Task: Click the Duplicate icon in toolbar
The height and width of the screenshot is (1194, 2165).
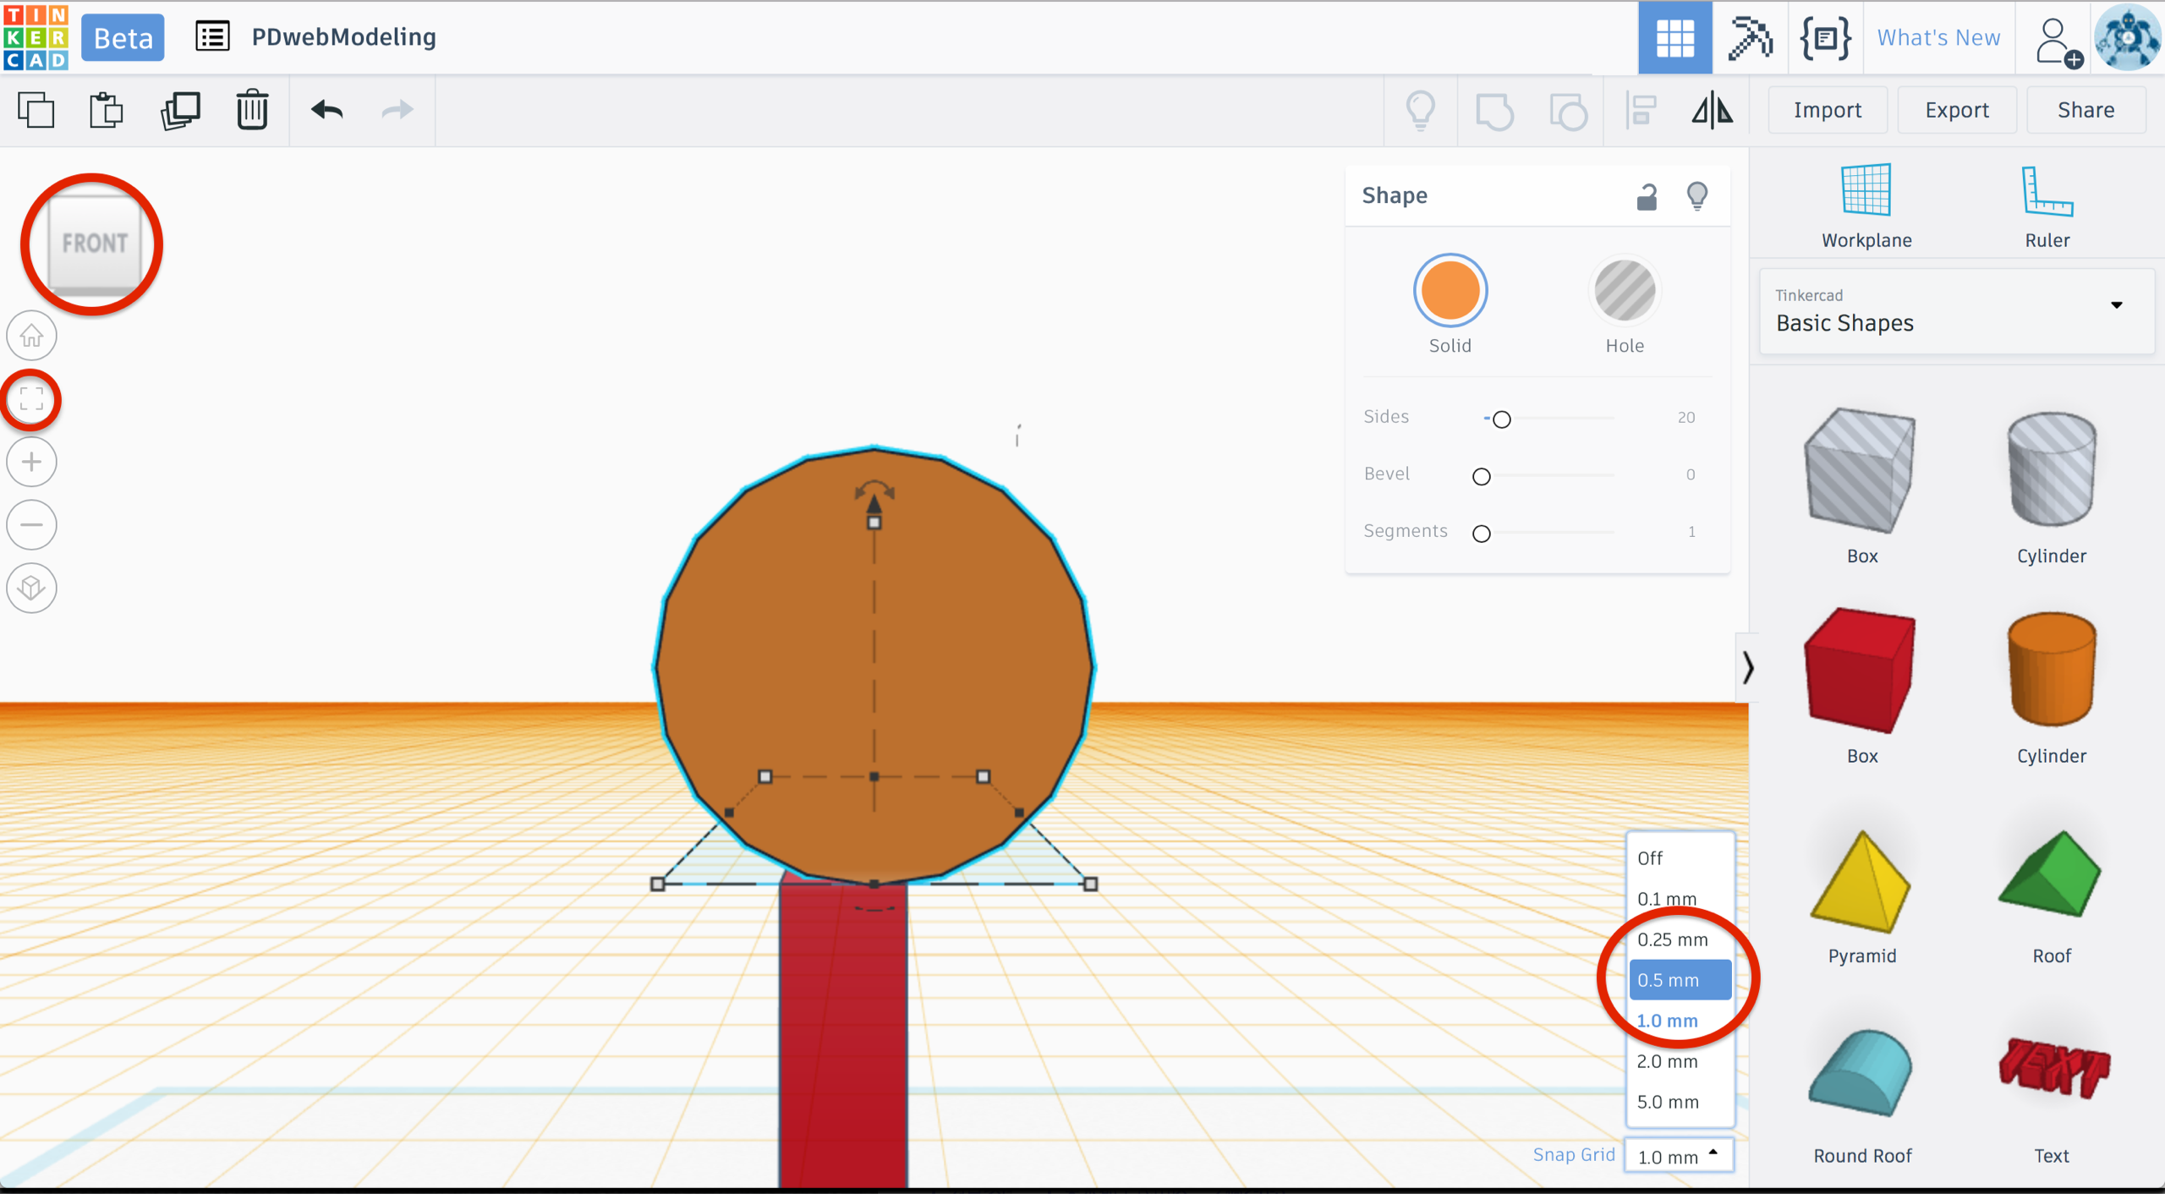Action: click(180, 110)
